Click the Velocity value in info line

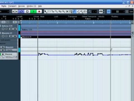point(98,19)
